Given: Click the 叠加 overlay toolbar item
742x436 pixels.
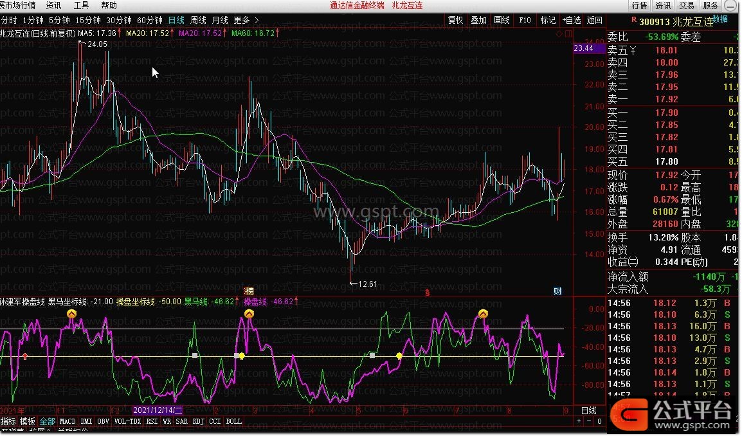Looking at the screenshot, I should pos(478,20).
